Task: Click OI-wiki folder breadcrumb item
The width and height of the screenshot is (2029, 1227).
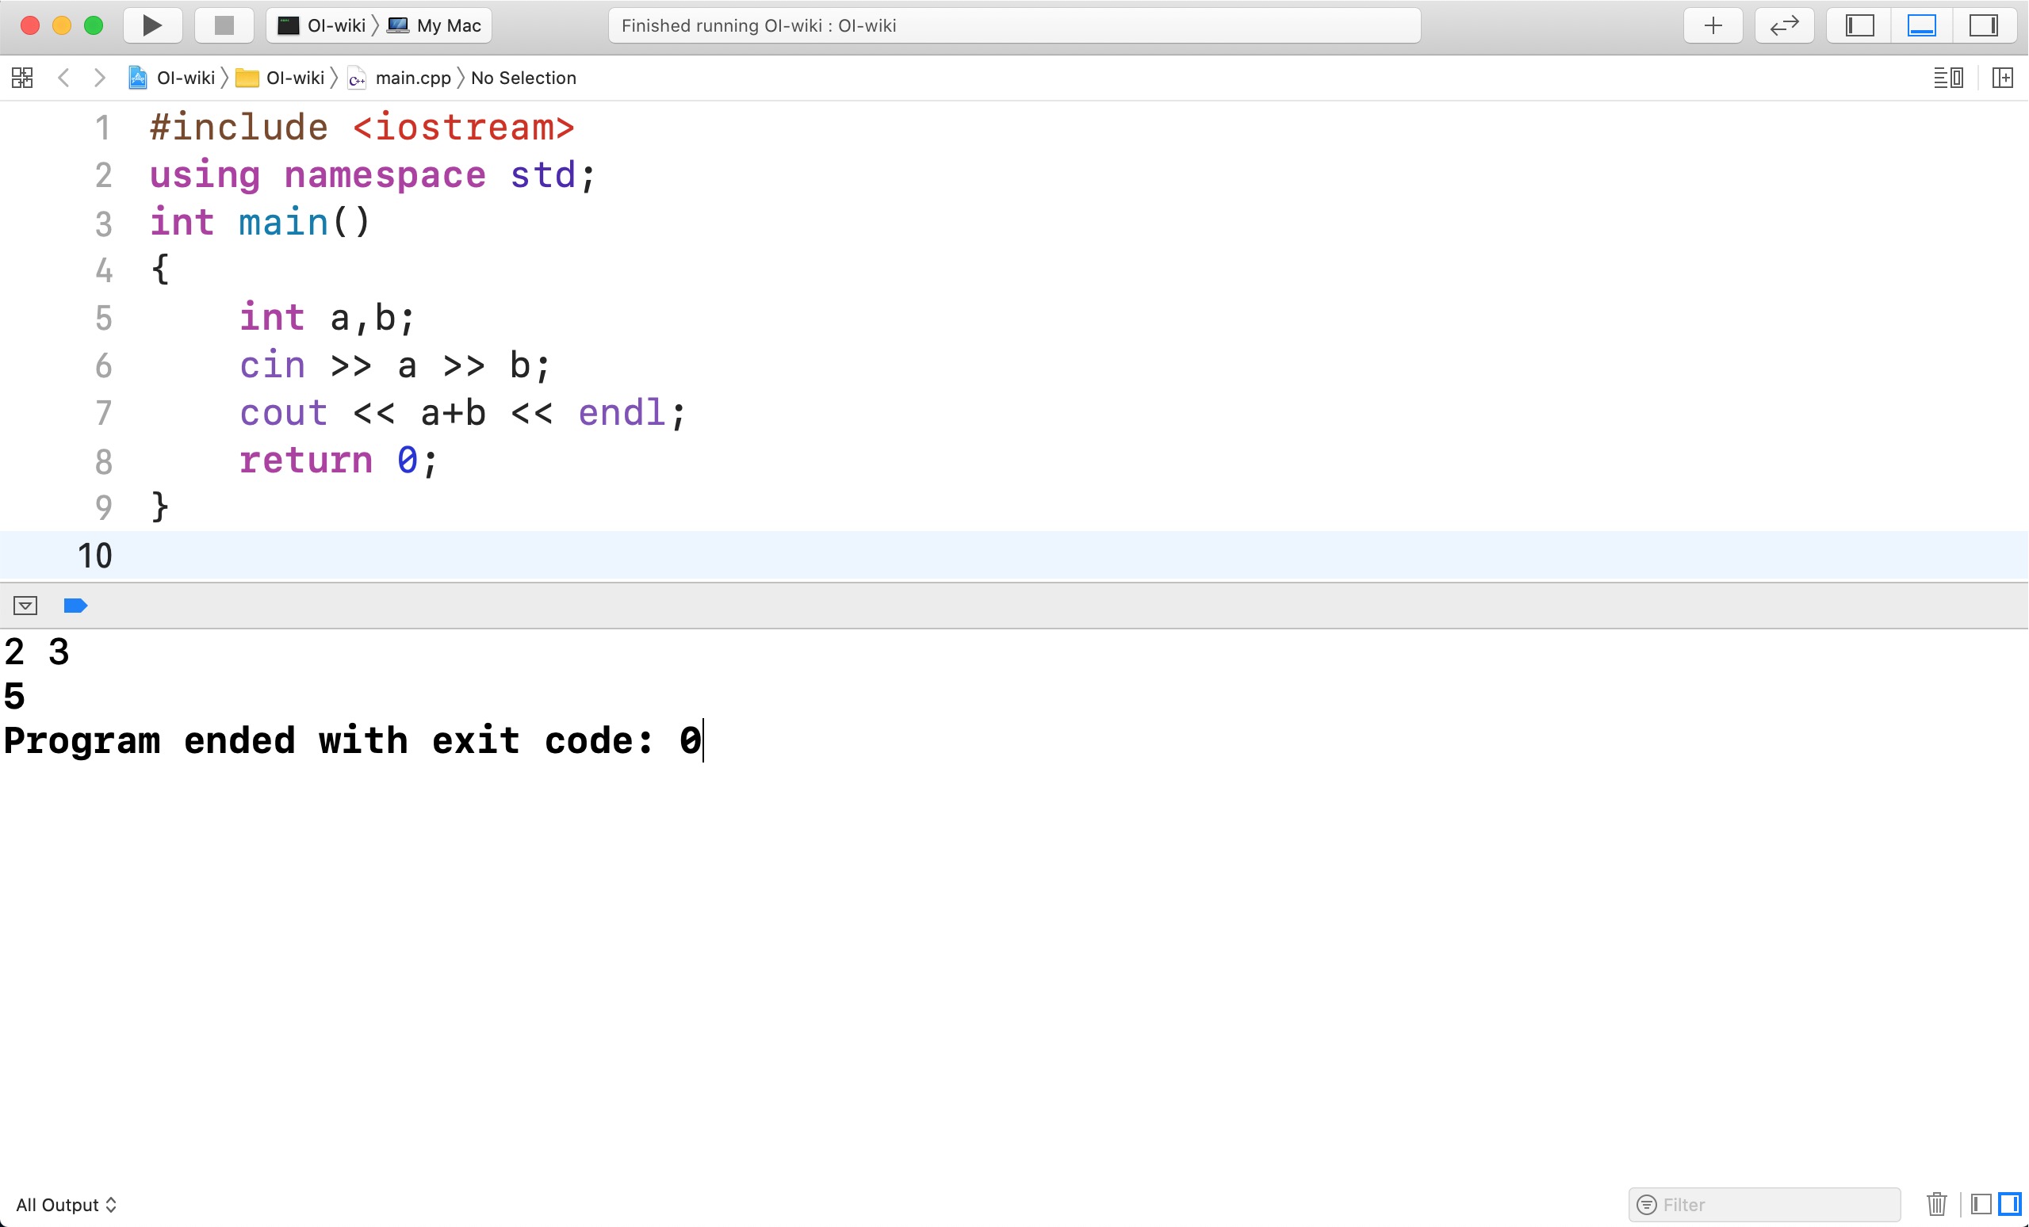Action: 294,78
